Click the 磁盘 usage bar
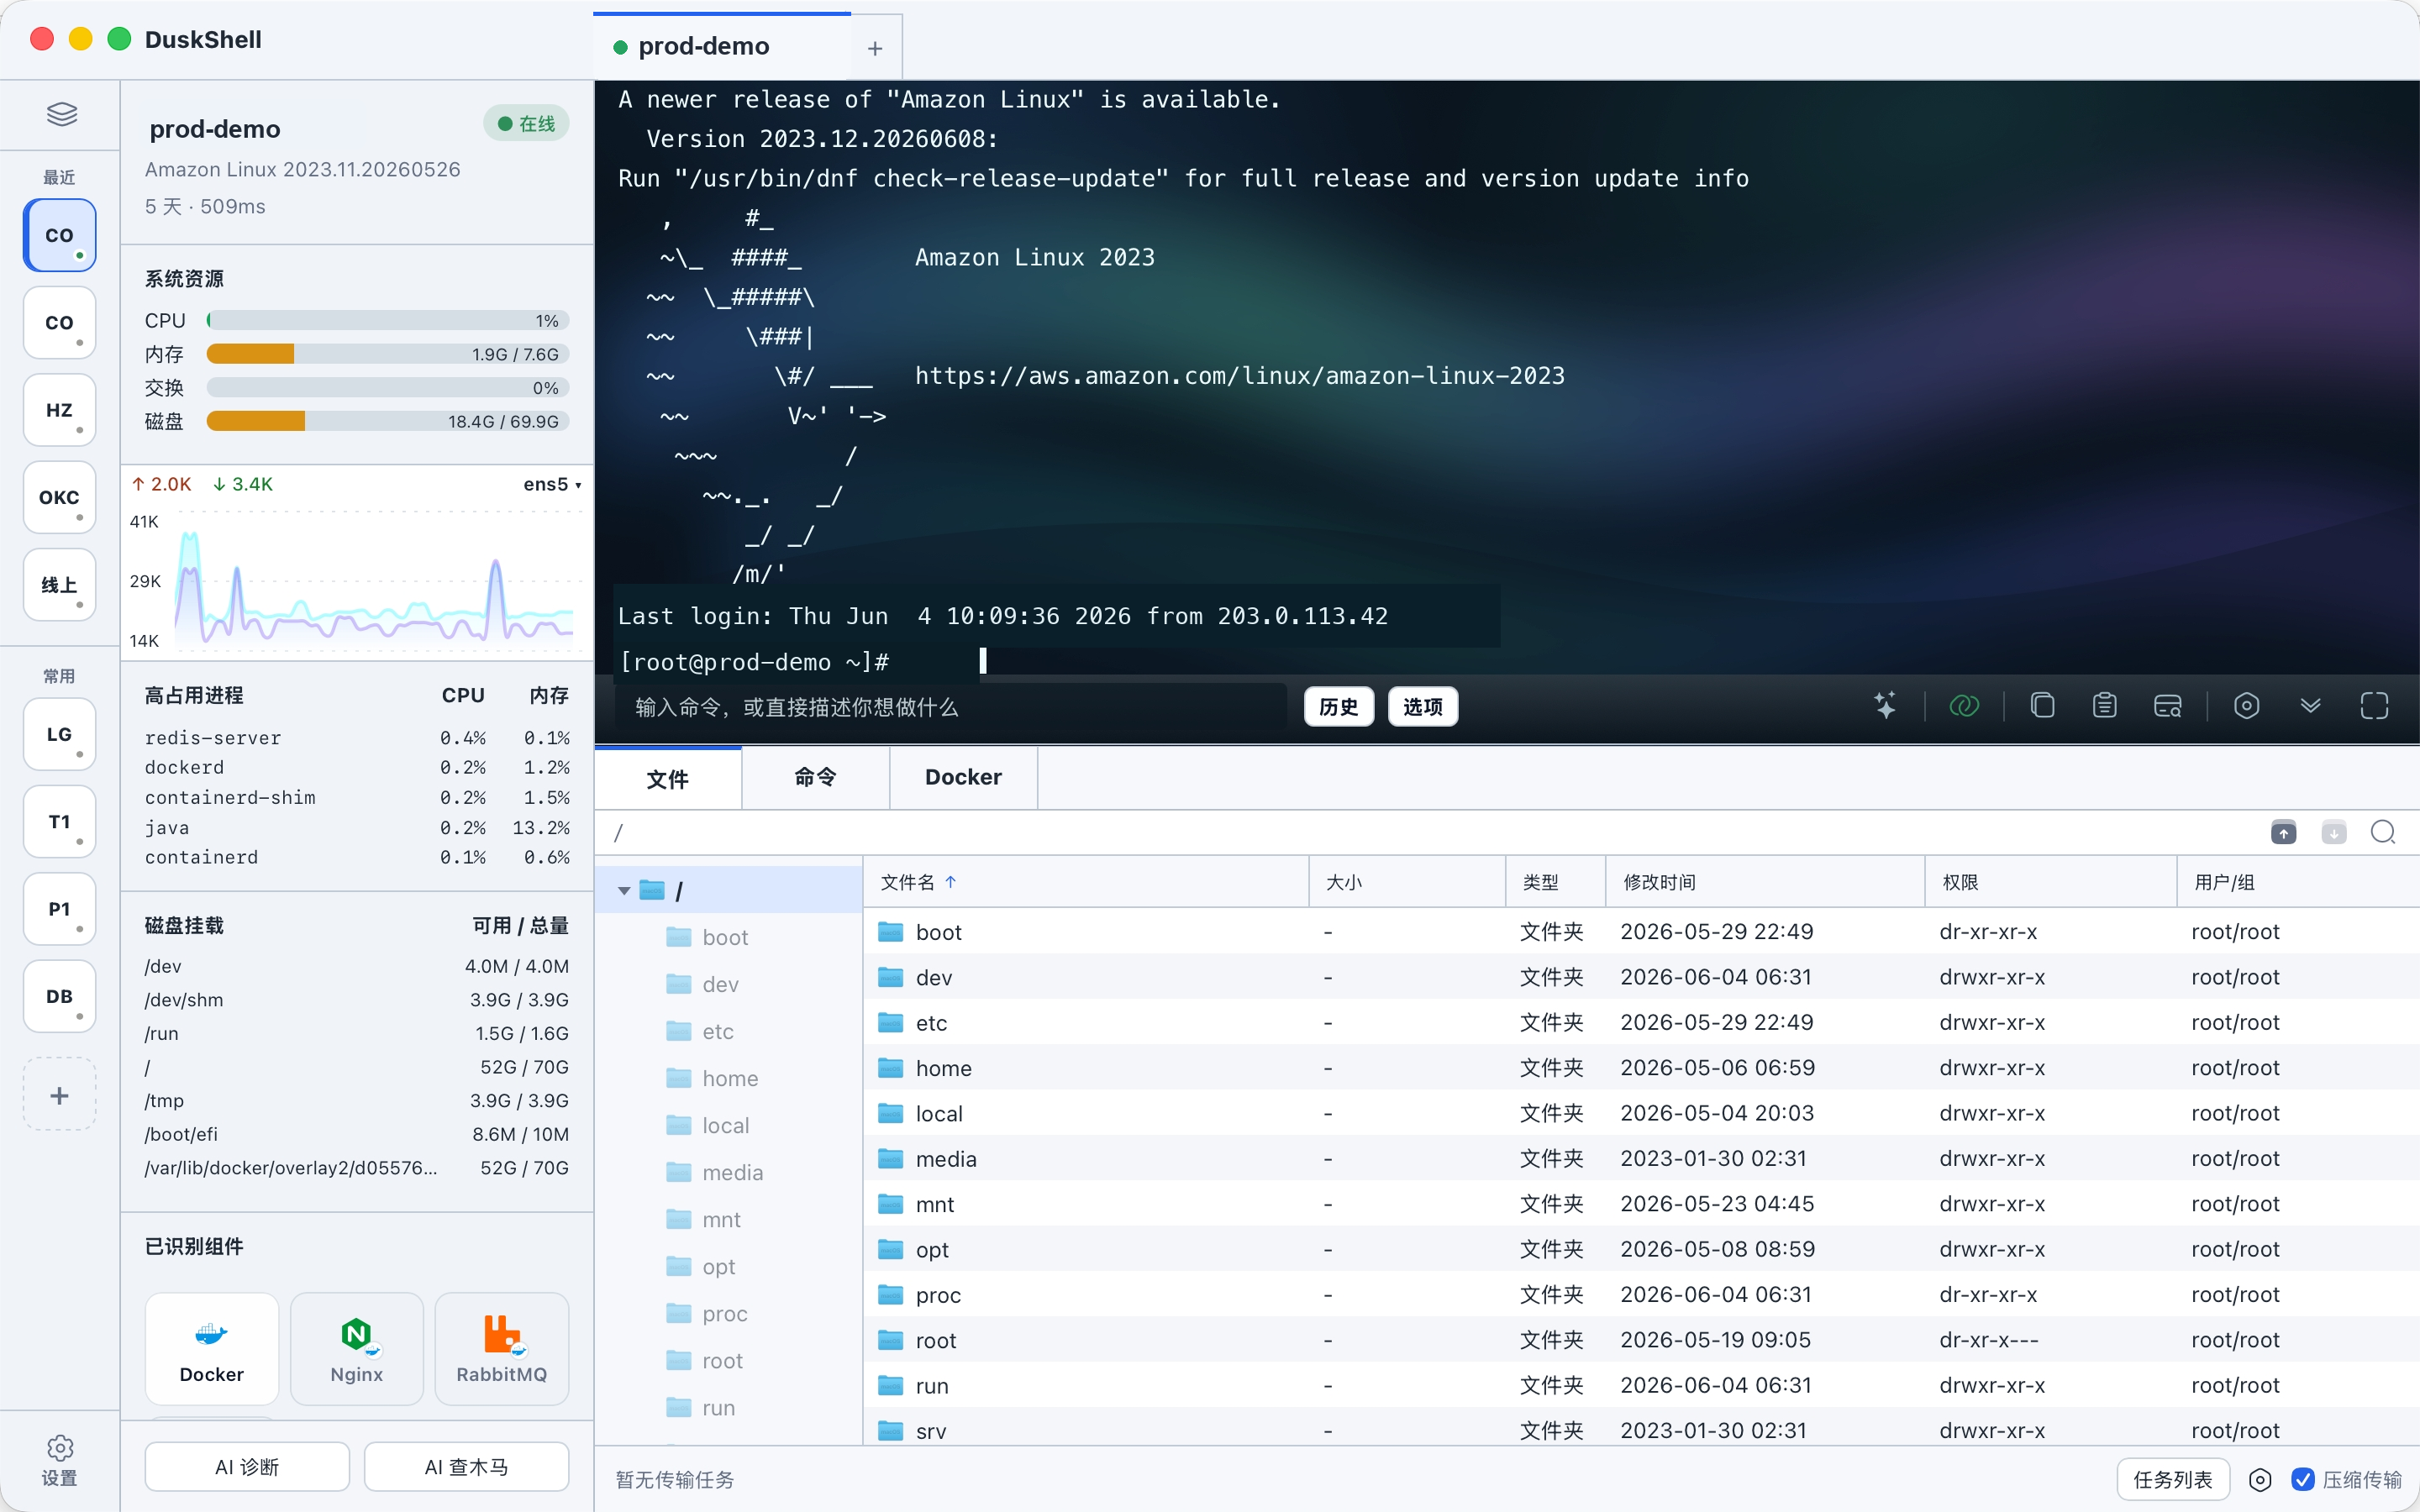2420x1512 pixels. click(x=388, y=421)
